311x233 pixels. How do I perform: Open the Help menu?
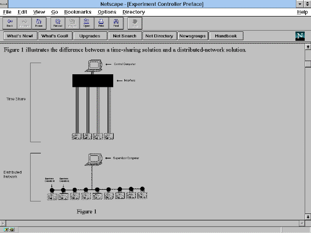[x=302, y=12]
